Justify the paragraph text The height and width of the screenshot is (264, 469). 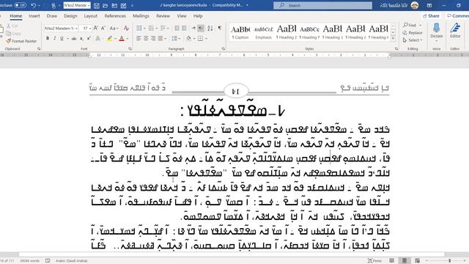[160, 38]
